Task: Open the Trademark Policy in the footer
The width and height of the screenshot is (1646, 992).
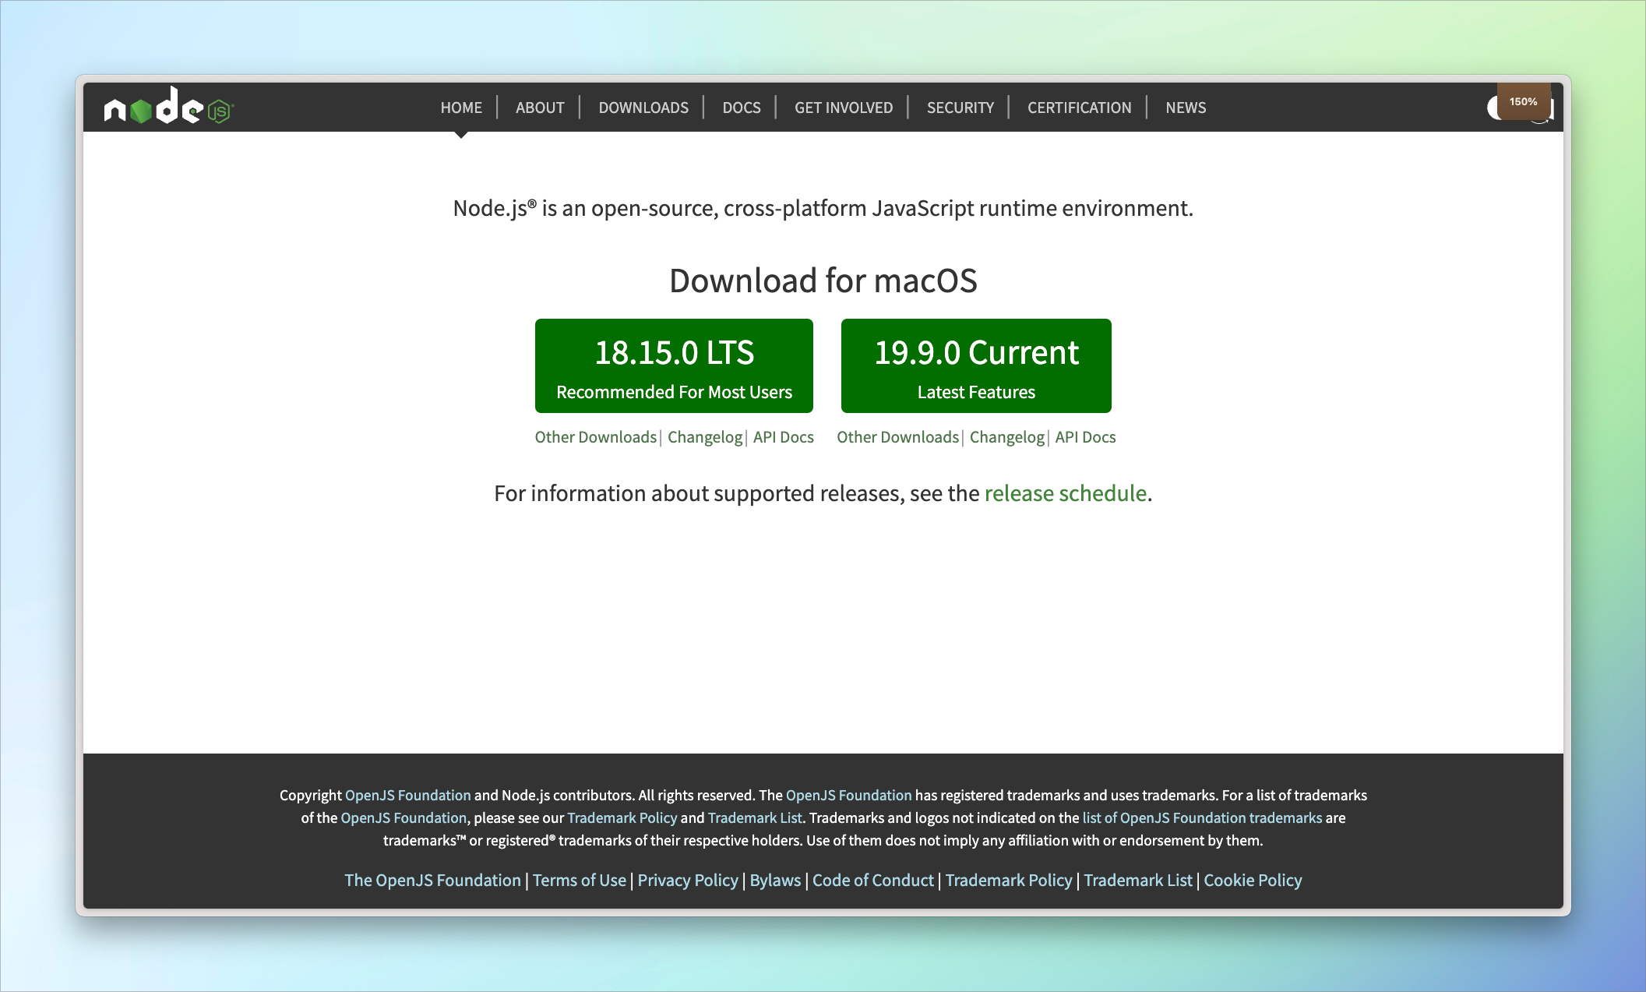Action: click(1009, 880)
